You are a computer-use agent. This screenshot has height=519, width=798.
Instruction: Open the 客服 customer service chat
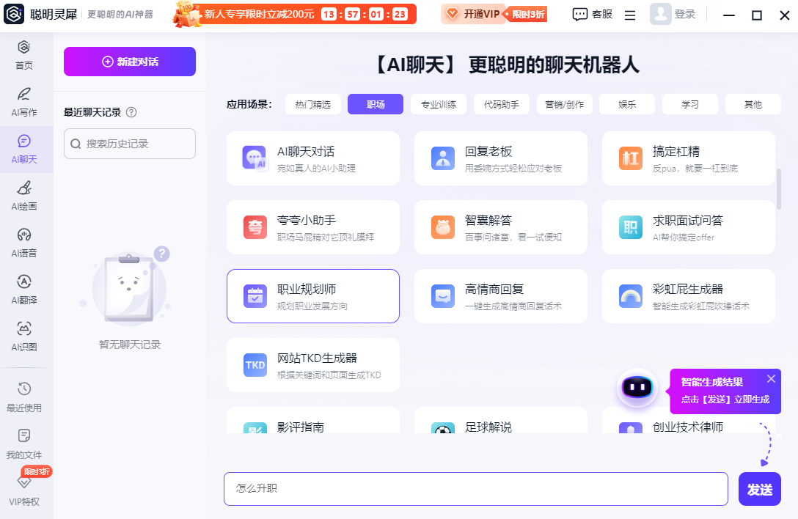coord(592,14)
